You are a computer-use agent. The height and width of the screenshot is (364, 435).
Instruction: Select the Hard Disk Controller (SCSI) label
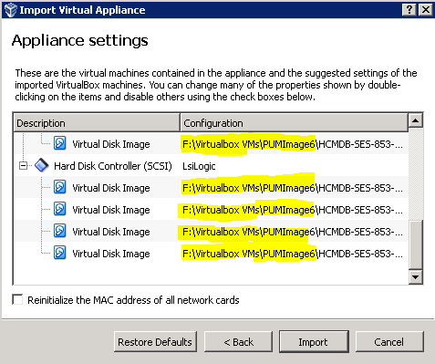pos(113,166)
